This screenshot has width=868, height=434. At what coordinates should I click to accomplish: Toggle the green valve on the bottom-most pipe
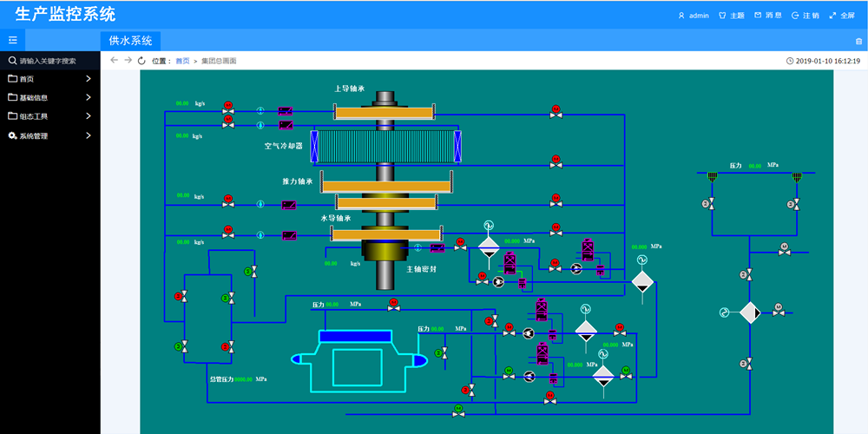[x=458, y=409]
